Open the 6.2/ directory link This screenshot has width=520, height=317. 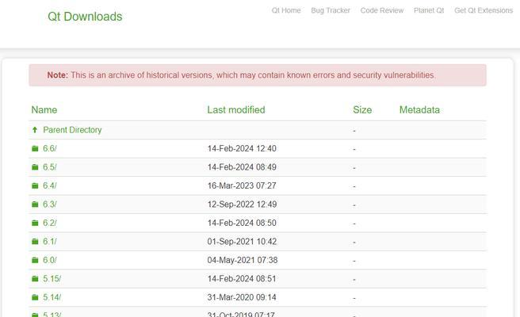click(50, 223)
